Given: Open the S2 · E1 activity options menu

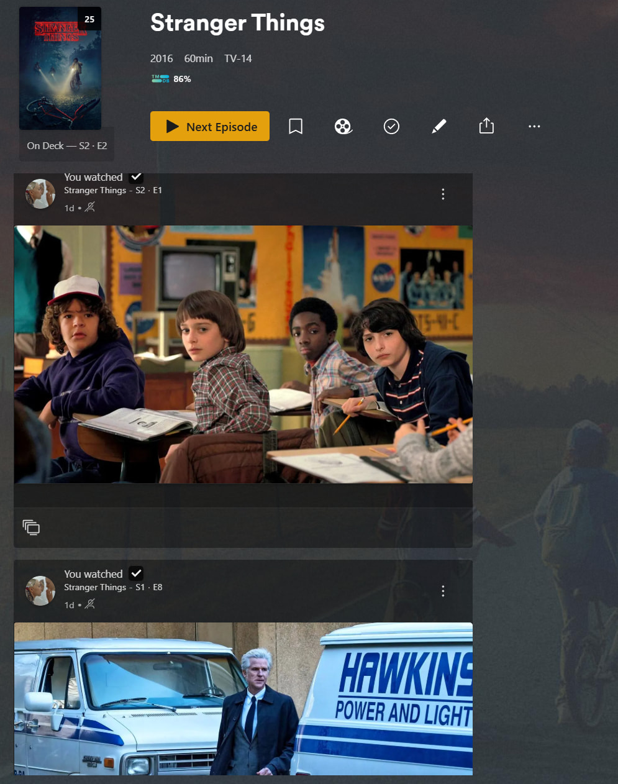Looking at the screenshot, I should click(443, 194).
